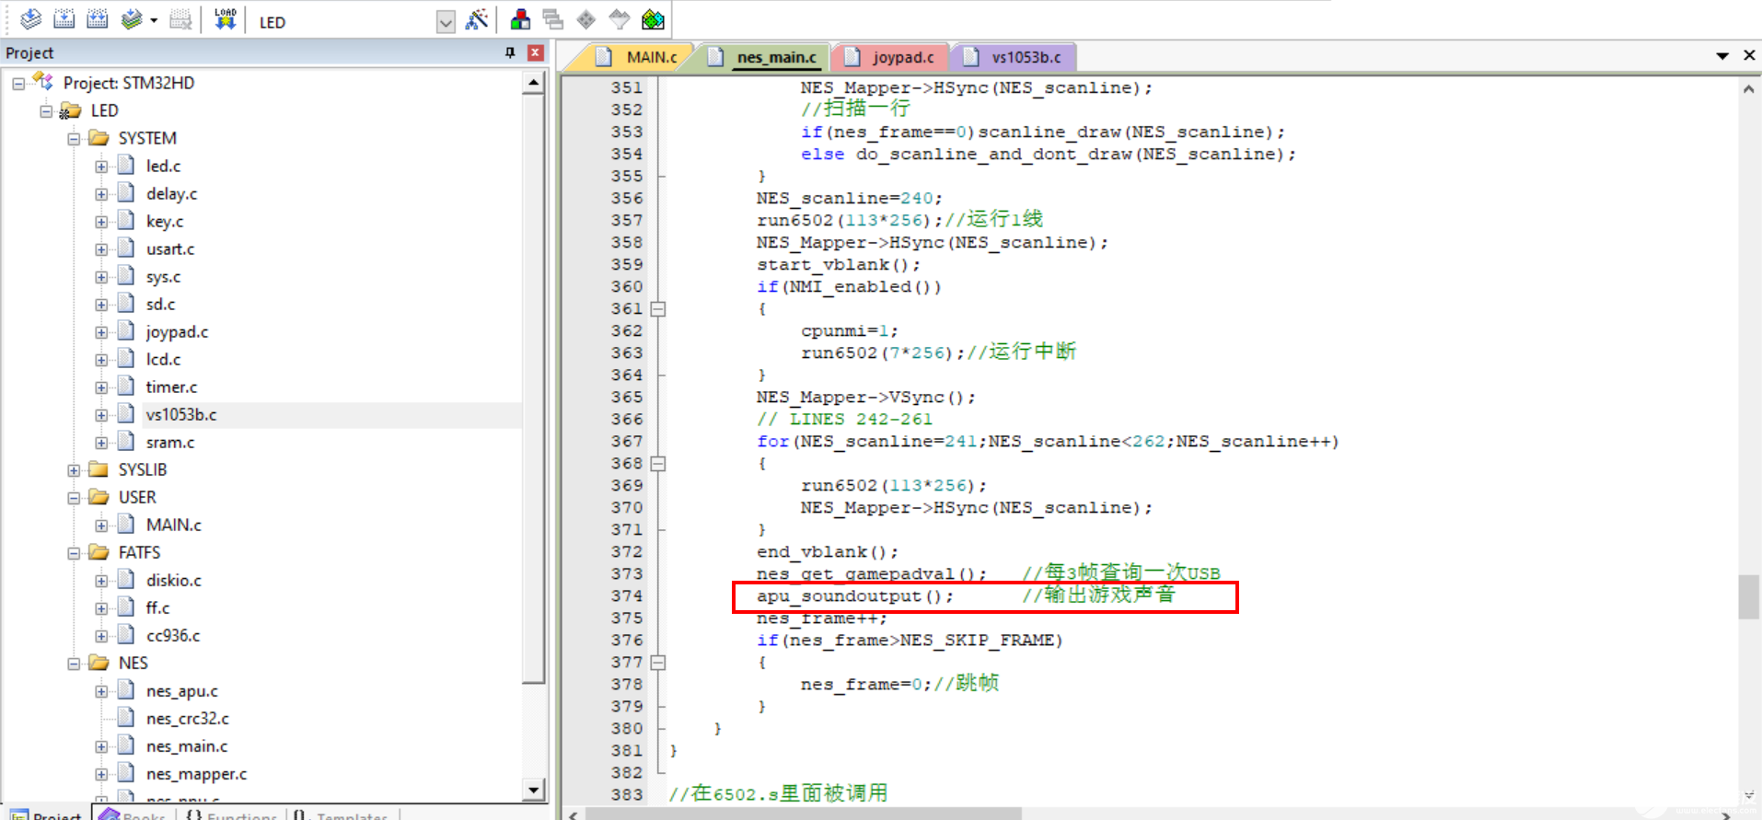
Task: Select diskio.c under FATFS
Action: 173,581
